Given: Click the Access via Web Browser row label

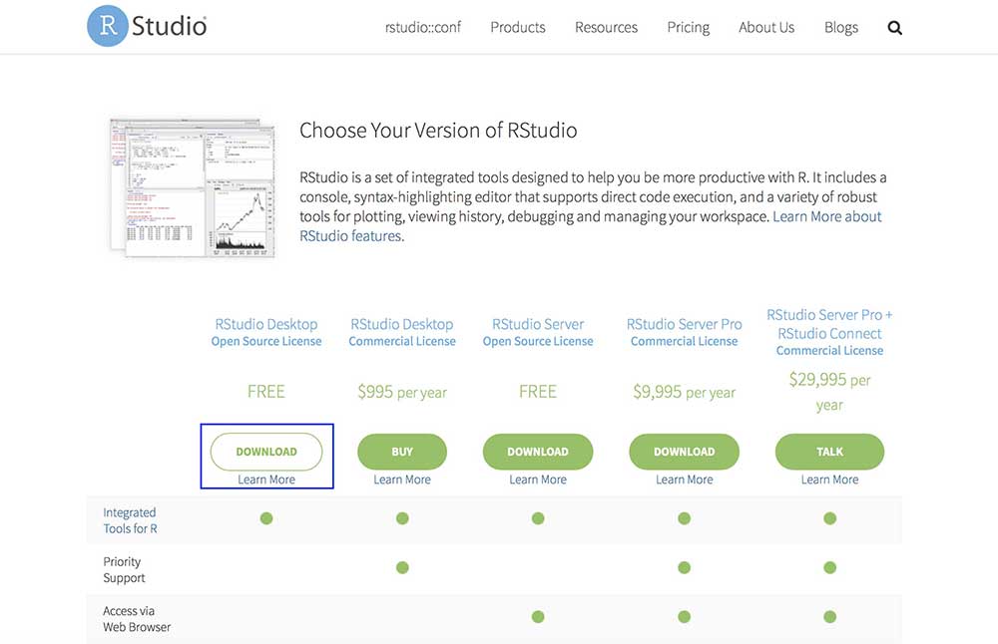Looking at the screenshot, I should coord(137,618).
